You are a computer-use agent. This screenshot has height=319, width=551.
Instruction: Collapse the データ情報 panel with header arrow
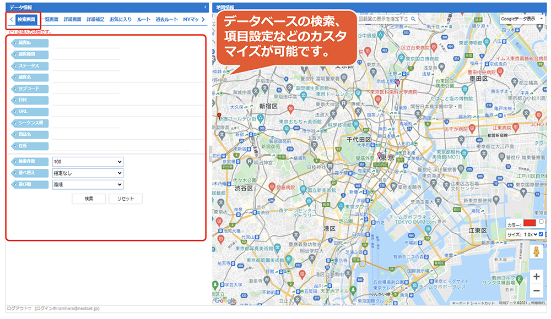click(206, 7)
